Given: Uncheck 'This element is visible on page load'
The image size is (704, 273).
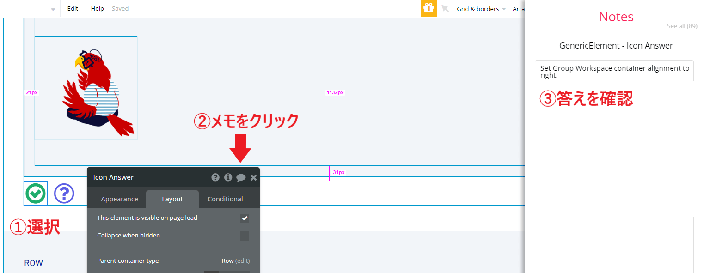Looking at the screenshot, I should click(x=245, y=218).
